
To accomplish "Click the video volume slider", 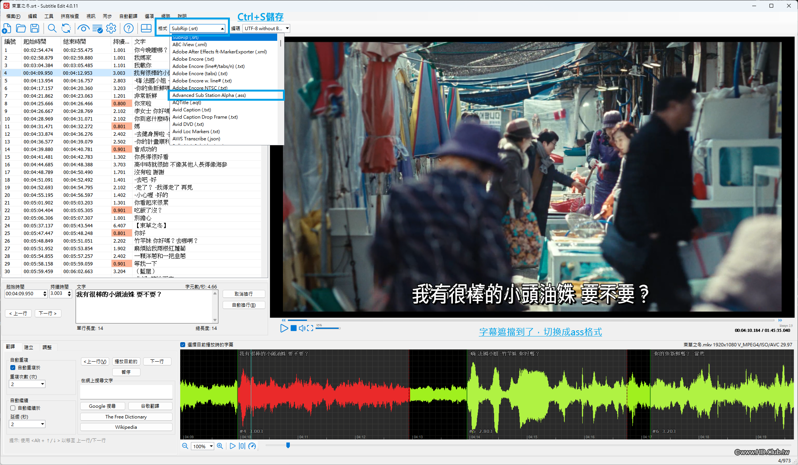I will point(328,328).
